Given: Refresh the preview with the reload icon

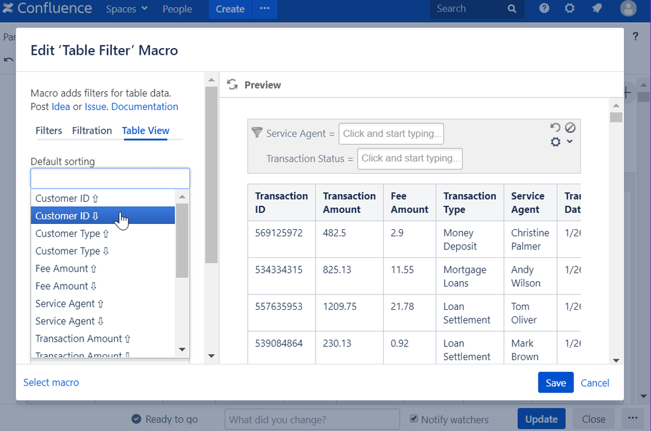Looking at the screenshot, I should tap(233, 85).
